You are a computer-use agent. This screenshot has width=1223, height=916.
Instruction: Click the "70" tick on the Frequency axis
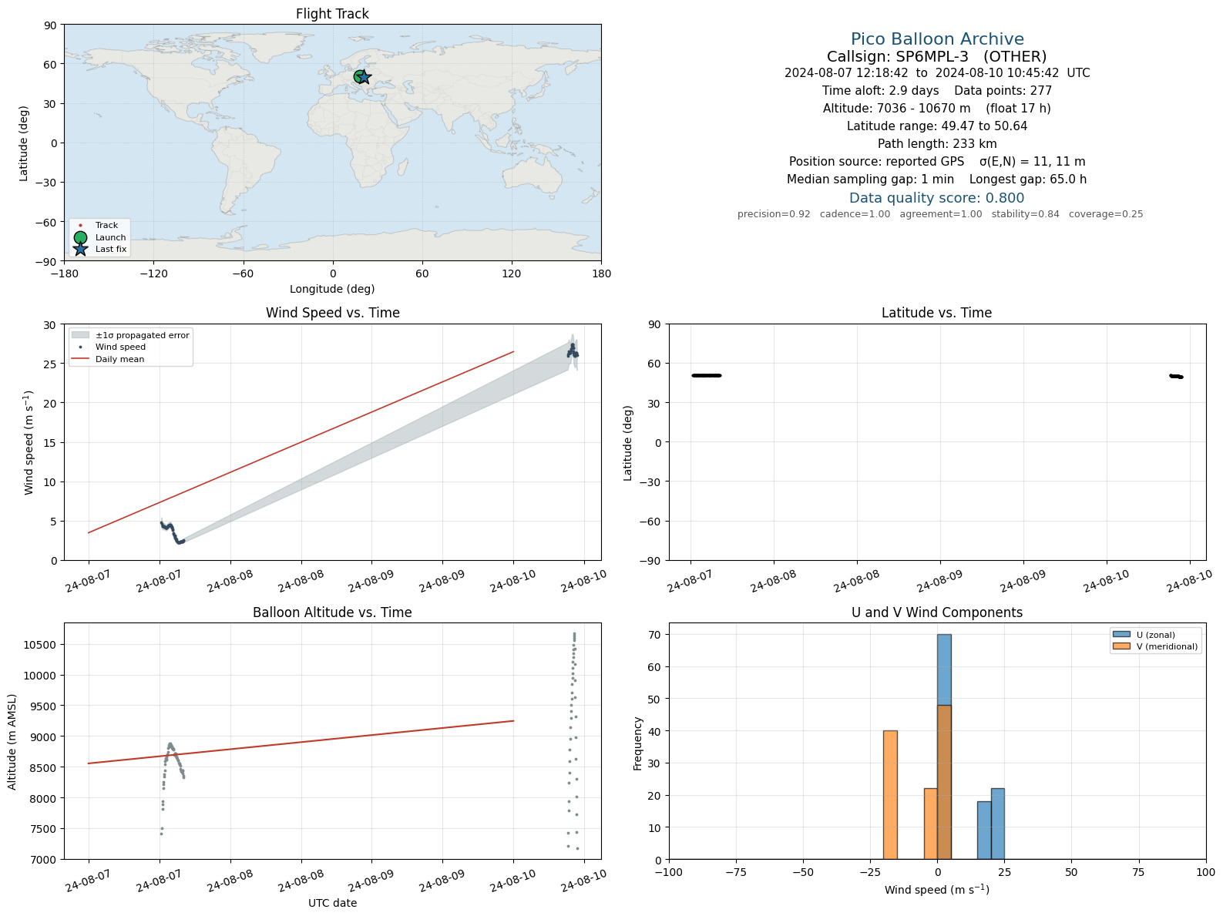tap(657, 635)
